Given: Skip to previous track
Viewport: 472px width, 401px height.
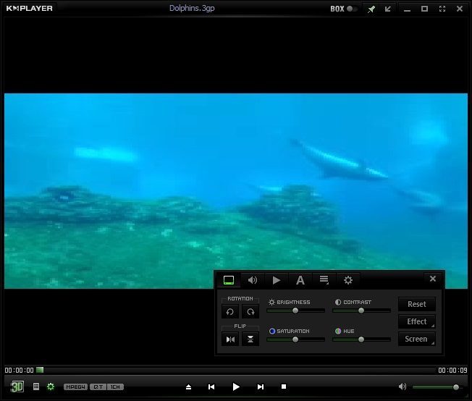Looking at the screenshot, I should 211,387.
